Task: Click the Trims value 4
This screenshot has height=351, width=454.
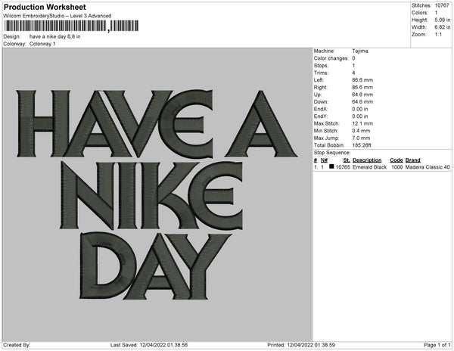Action: click(x=353, y=73)
